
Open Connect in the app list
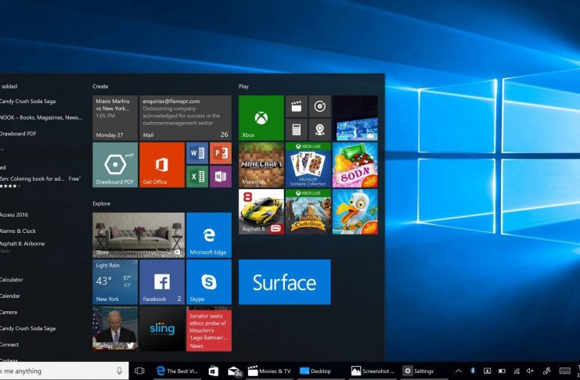pyautogui.click(x=9, y=345)
